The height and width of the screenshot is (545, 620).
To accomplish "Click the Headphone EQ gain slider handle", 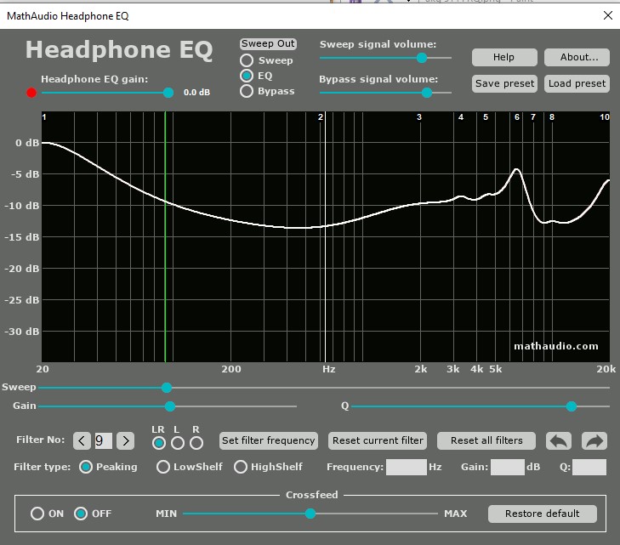I will pos(168,93).
